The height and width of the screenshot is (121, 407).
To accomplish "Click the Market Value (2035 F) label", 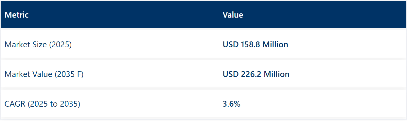I will 44,74.
